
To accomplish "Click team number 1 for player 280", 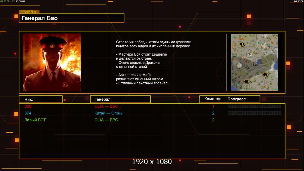I will pos(213,106).
